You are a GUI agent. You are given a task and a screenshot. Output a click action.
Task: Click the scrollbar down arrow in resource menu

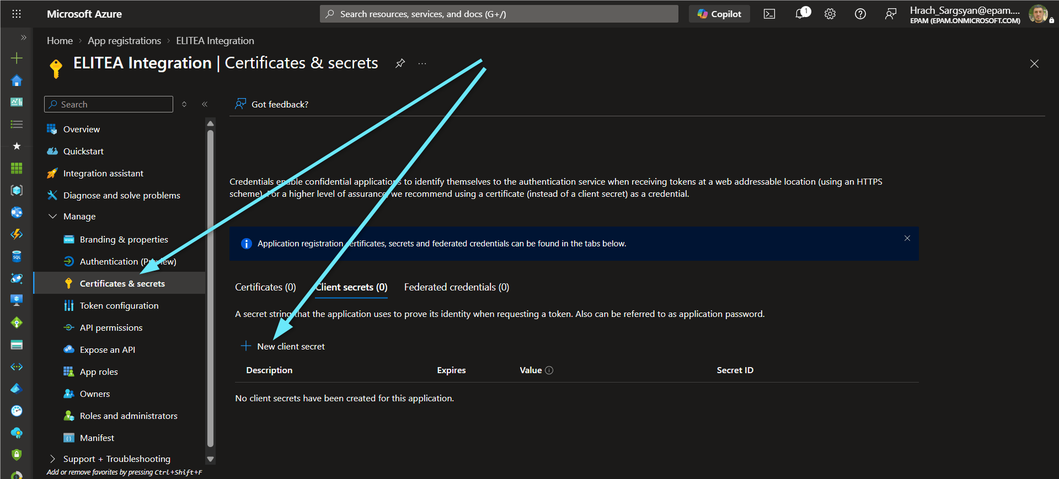[210, 459]
